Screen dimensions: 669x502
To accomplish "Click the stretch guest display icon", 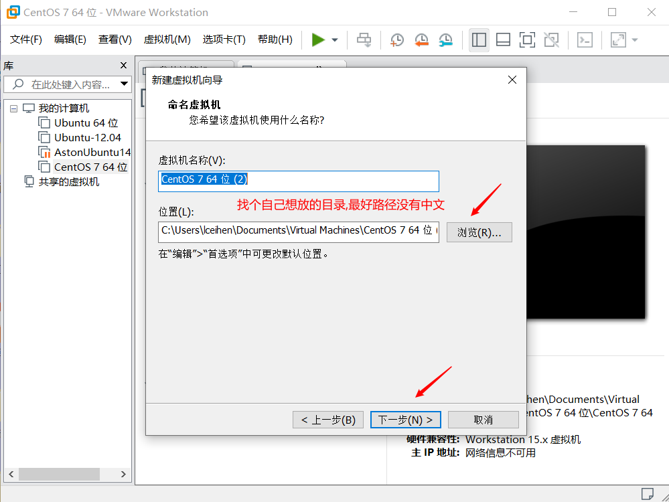I will tap(618, 40).
